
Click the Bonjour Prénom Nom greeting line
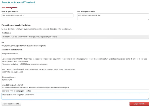tap(10, 54)
